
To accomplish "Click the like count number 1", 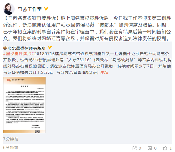I will (x=171, y=148).
